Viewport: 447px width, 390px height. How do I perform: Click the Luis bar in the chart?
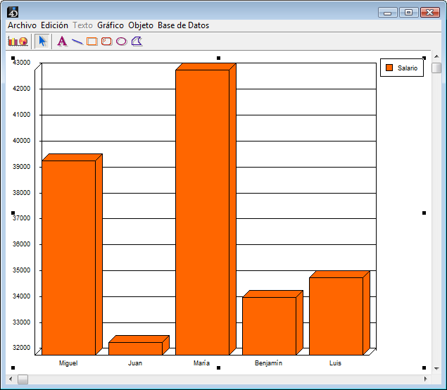point(336,315)
